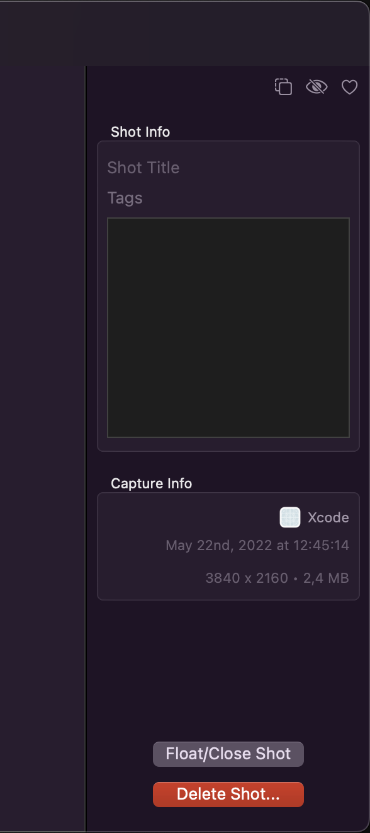The height and width of the screenshot is (833, 370).
Task: Click into the Shot Title field
Action: pos(228,168)
